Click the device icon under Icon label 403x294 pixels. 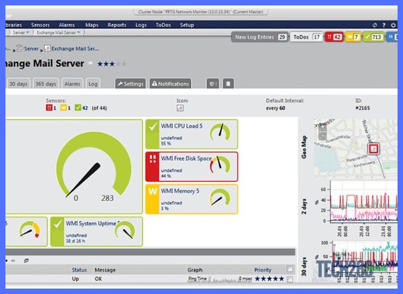coord(180,108)
